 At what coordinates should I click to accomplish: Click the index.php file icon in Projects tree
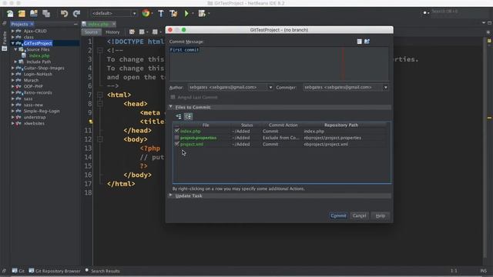[24, 55]
